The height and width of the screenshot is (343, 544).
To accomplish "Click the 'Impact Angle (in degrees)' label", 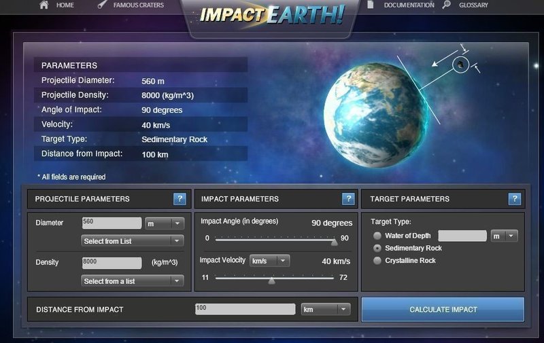I will point(239,221).
